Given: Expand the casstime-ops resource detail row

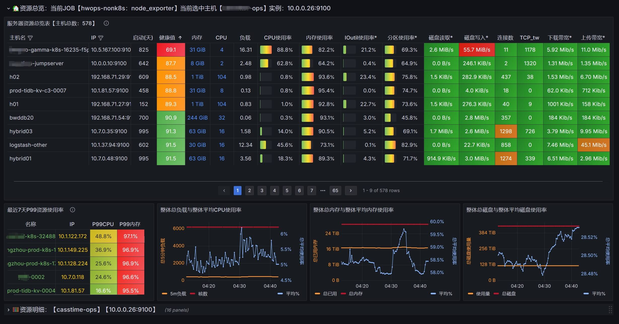Looking at the screenshot, I should coord(8,310).
